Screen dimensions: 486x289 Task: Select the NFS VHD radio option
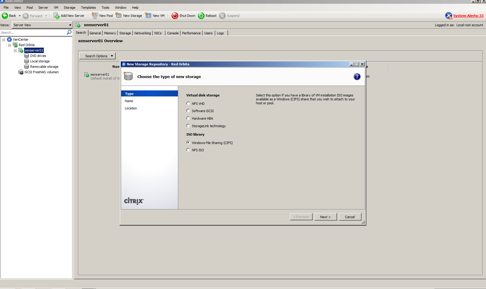click(x=188, y=103)
